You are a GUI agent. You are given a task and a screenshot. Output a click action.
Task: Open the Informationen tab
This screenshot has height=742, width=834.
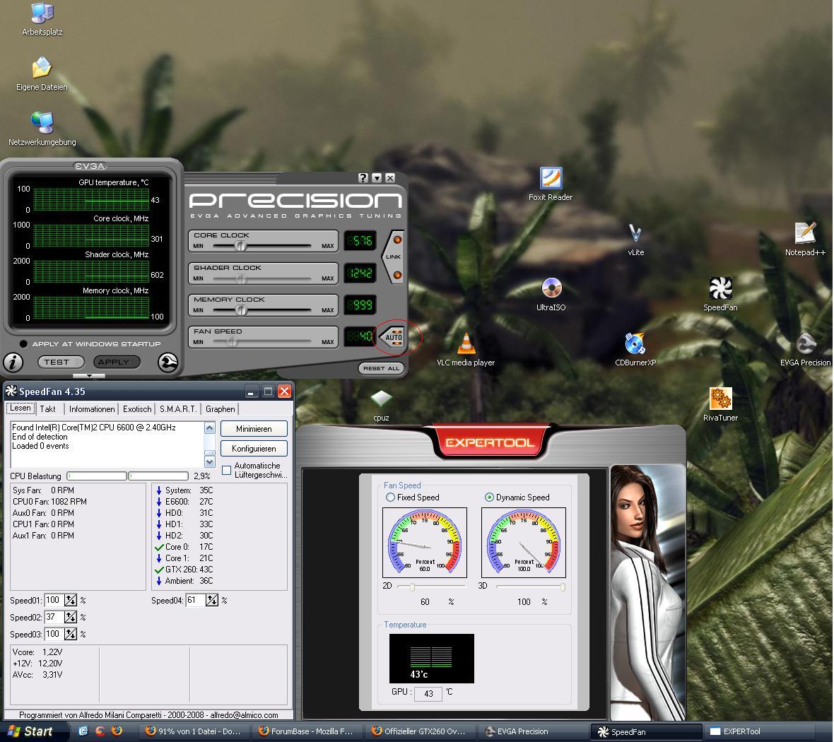91,409
